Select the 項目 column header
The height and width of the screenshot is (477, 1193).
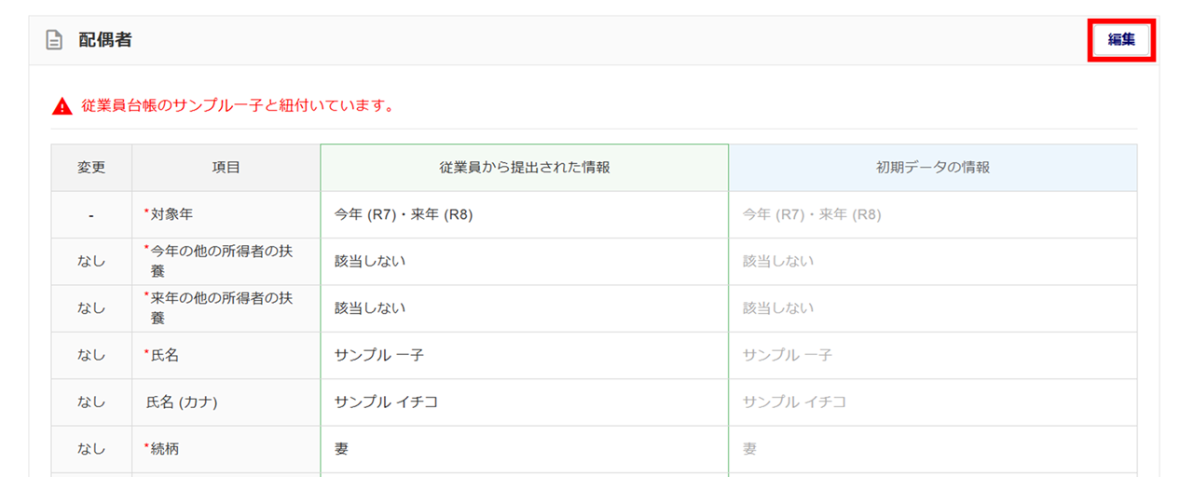[226, 168]
